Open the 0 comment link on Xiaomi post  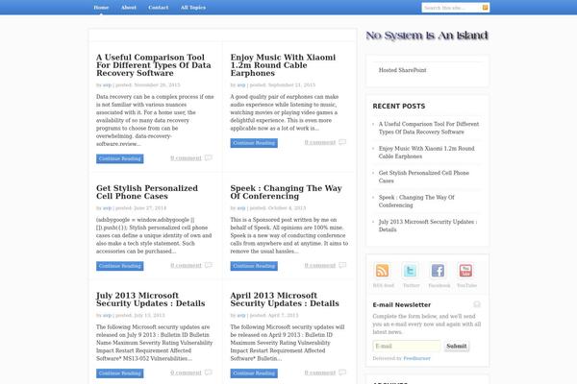coord(320,143)
